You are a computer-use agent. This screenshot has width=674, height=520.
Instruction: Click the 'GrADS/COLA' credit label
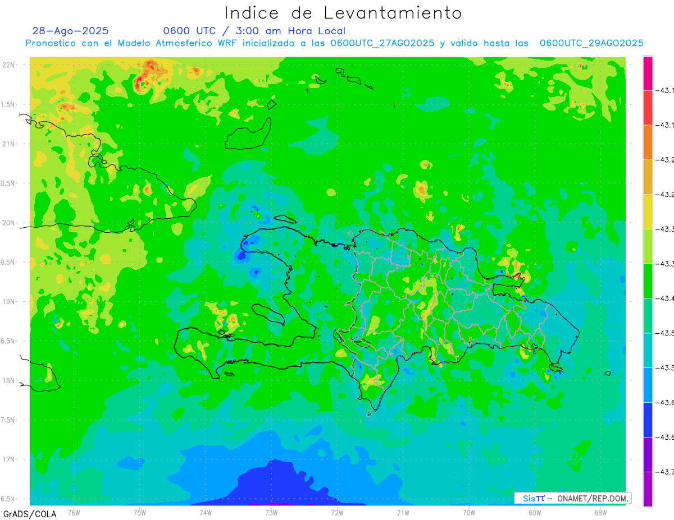tap(30, 514)
